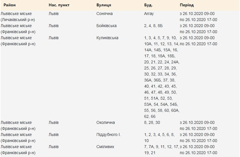Click the Личаківський district cell
This screenshot has height=157, width=240.
pos(18,17)
